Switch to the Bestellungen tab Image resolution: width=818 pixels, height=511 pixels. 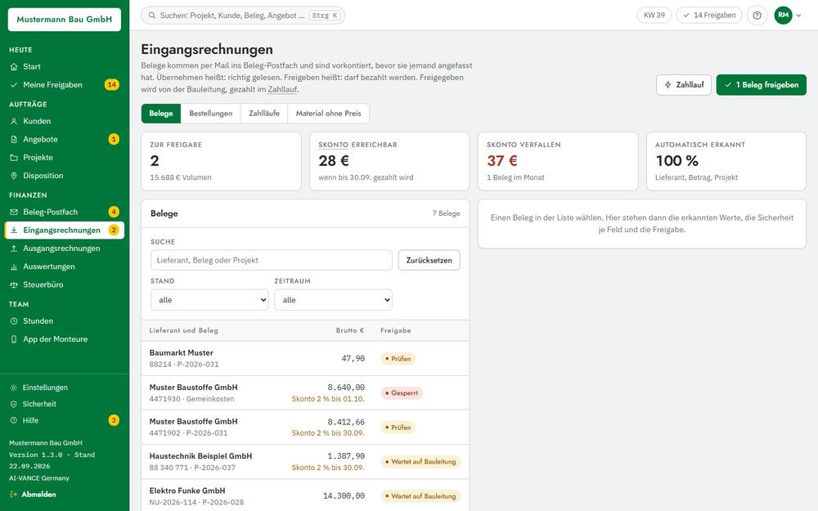pyautogui.click(x=211, y=113)
